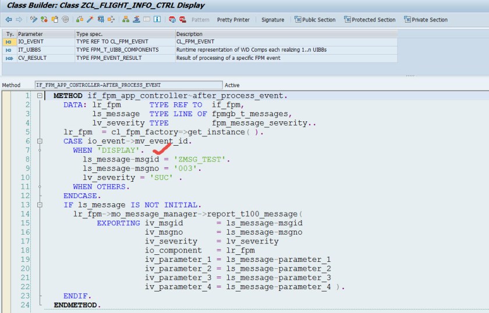Click the Where-Used List icon
The image size is (489, 313).
tap(101, 20)
